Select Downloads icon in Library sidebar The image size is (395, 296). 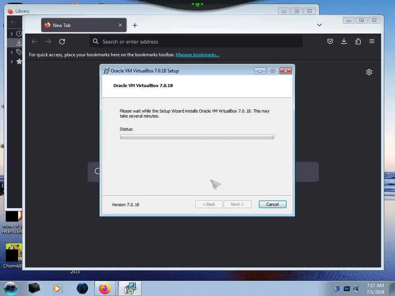(19, 43)
